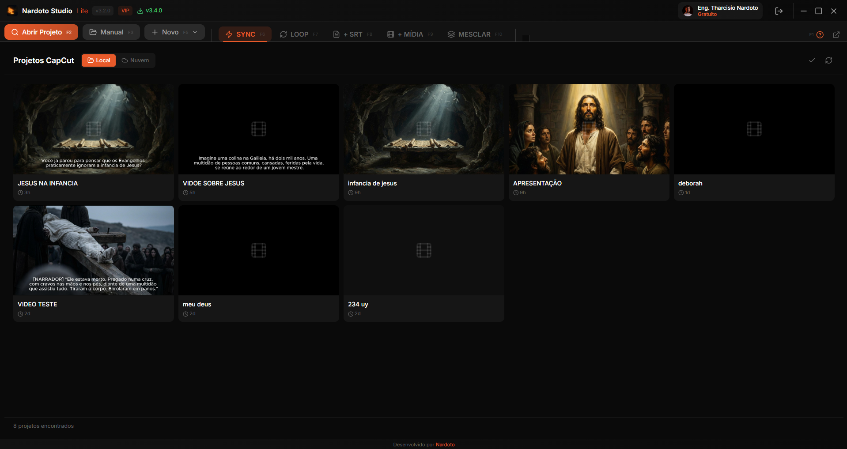This screenshot has height=449, width=847.
Task: Open the user profile Eng. Tharcisio Nardoto
Action: pyautogui.click(x=720, y=11)
